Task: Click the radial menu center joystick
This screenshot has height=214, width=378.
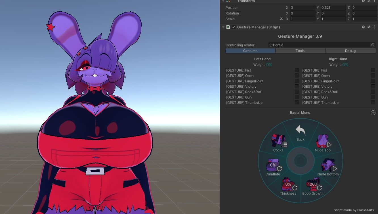Action: pos(300,161)
